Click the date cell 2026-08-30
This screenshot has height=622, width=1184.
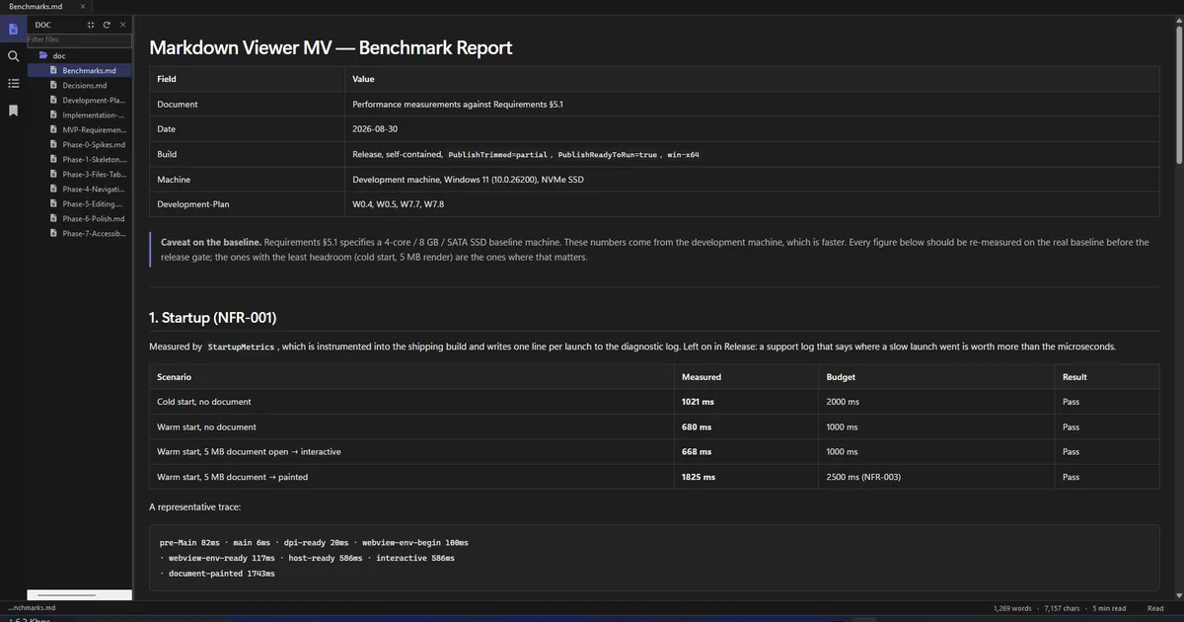752,129
